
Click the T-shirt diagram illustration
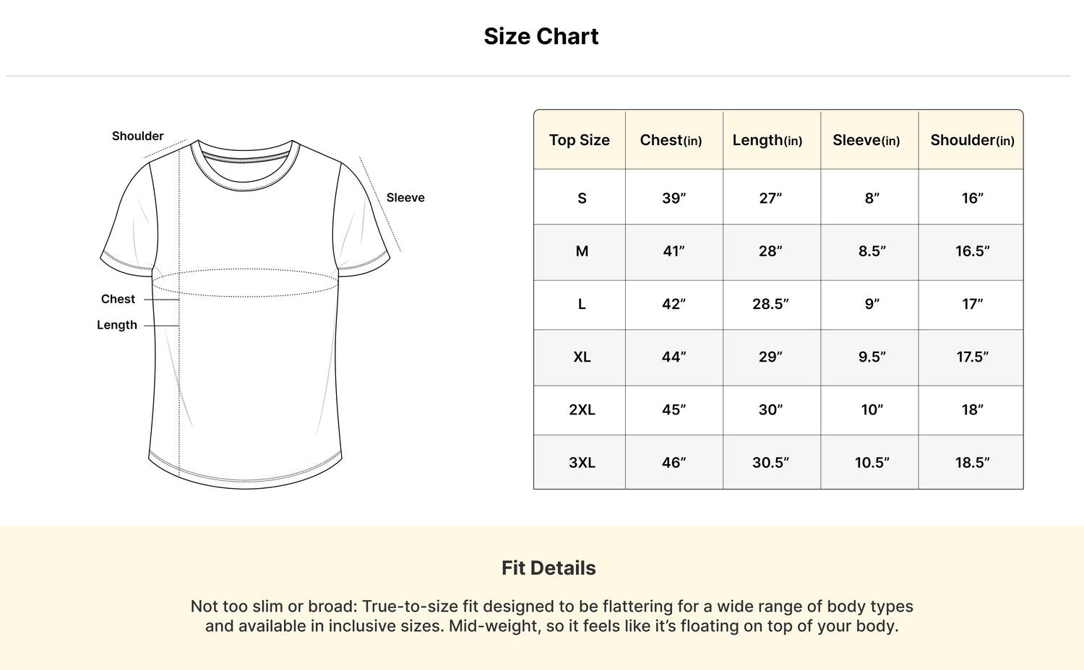tap(246, 314)
